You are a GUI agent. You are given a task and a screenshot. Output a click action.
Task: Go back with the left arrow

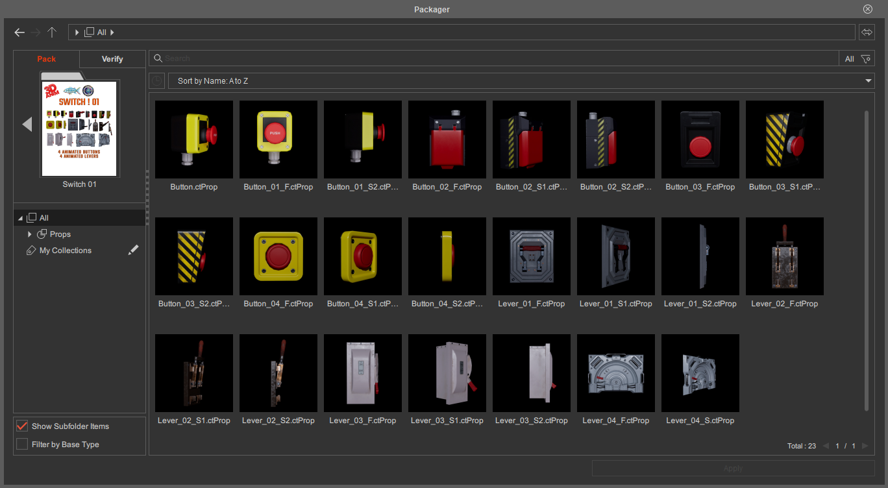point(19,32)
